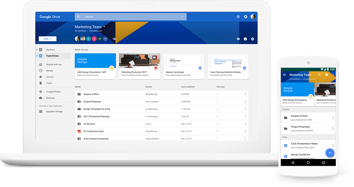This screenshot has width=354, height=187.
Task: Open AIGA Design Presentation card on phone
Action: 297,94
